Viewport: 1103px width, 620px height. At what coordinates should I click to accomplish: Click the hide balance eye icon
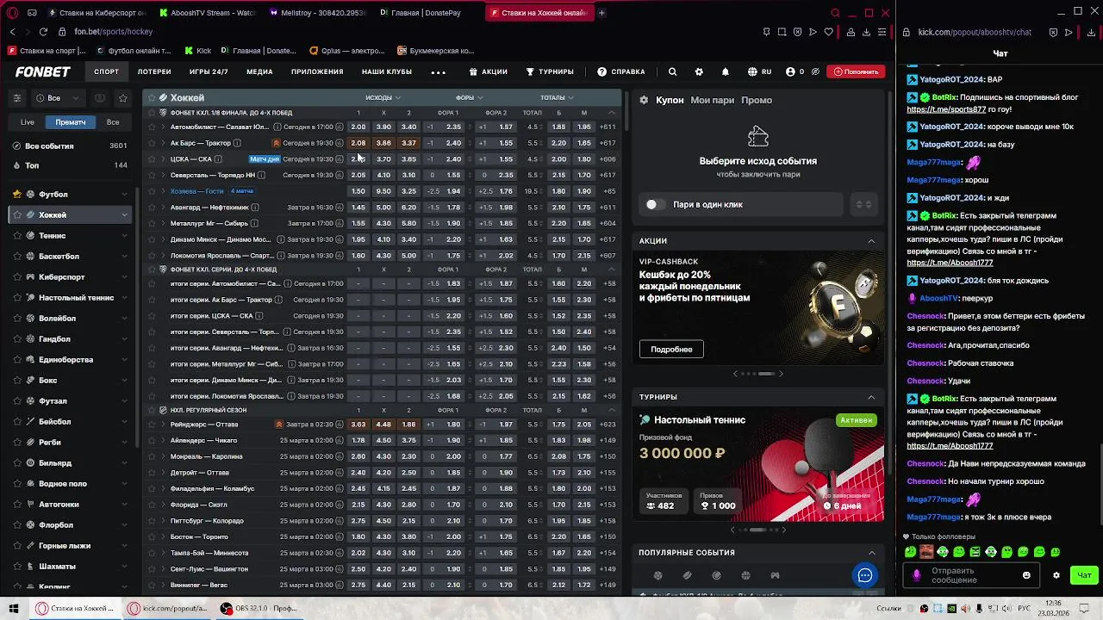[815, 71]
